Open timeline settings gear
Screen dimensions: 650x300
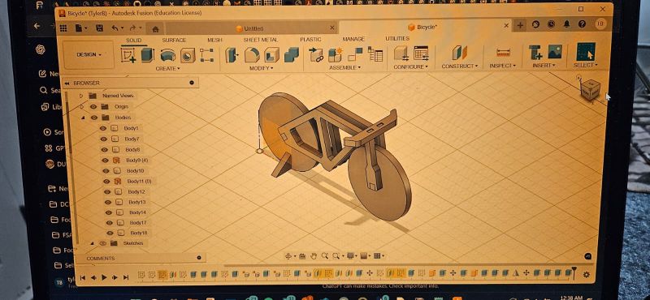pyautogui.click(x=587, y=274)
